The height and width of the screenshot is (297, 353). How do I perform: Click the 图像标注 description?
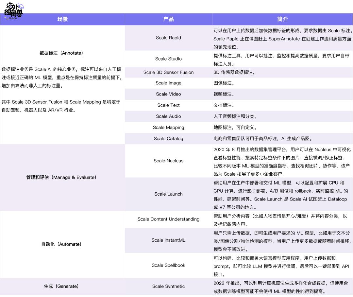tap(224, 83)
